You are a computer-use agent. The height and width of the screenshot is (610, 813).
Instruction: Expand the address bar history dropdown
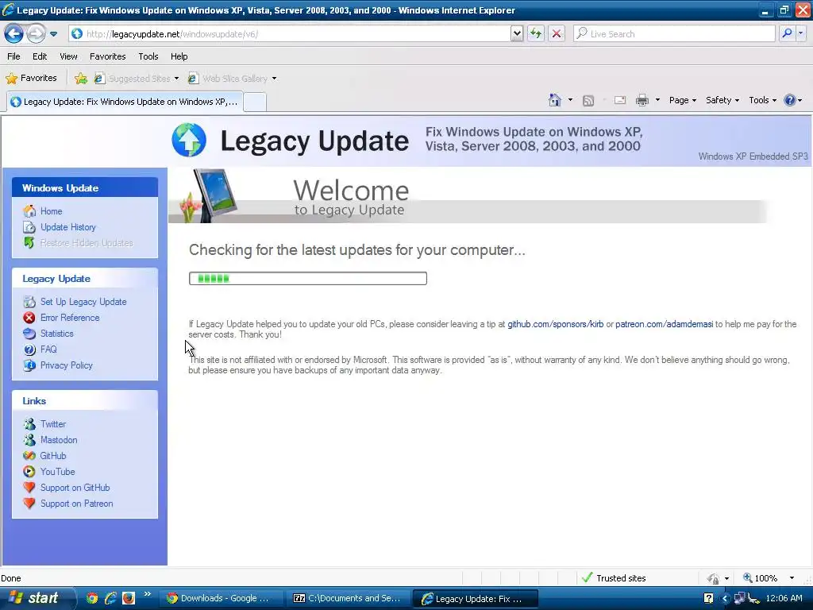tap(516, 34)
